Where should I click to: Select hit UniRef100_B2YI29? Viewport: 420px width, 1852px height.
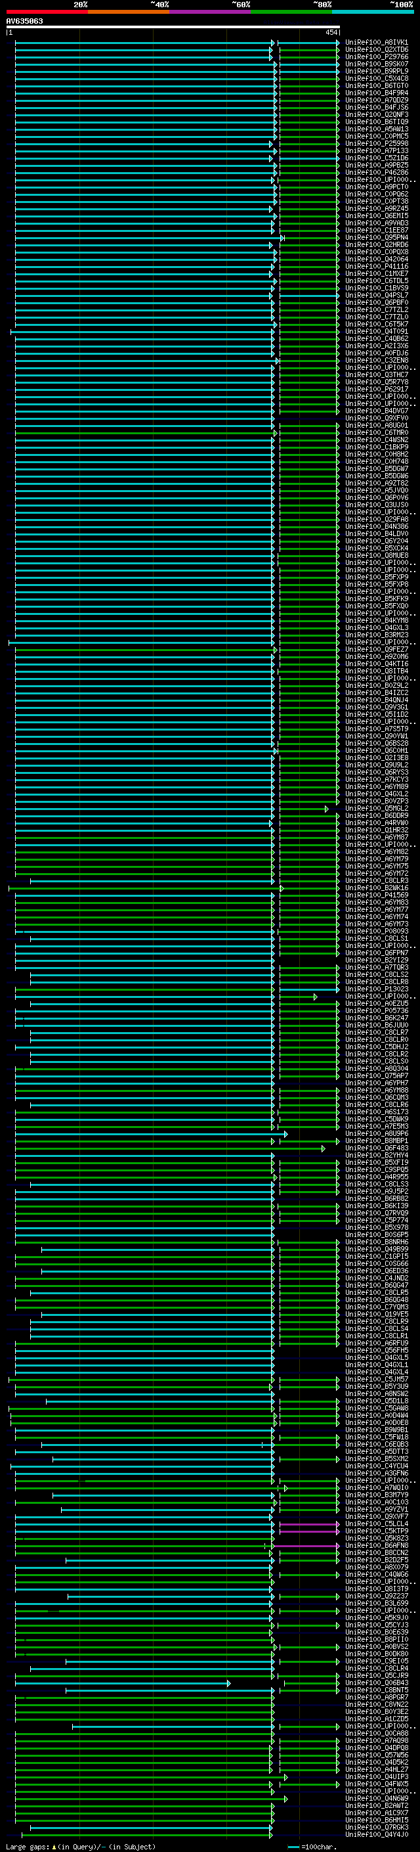coord(376,960)
